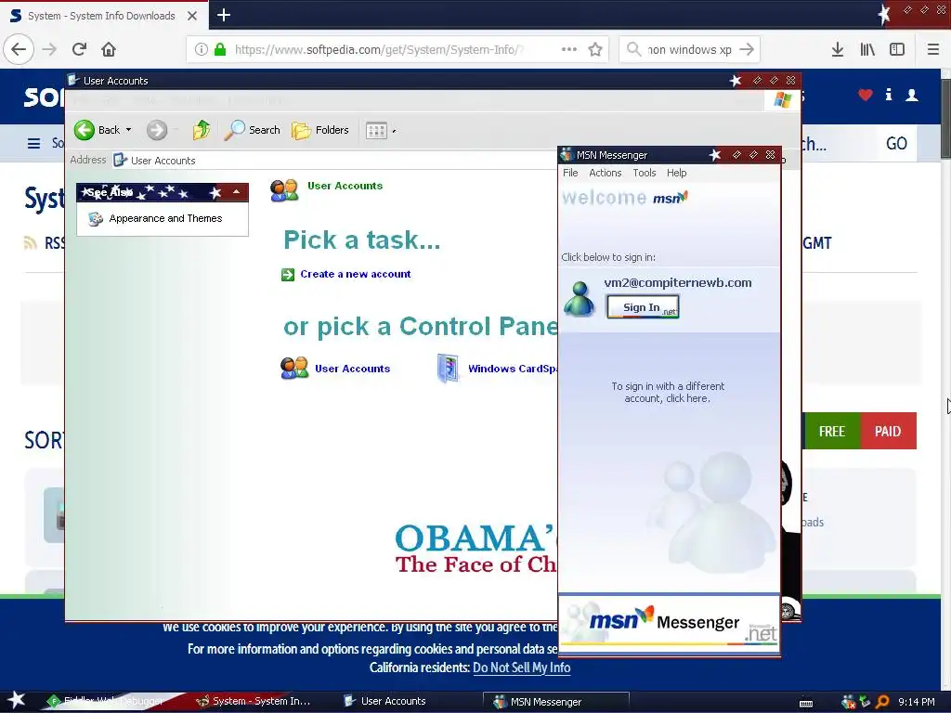Image resolution: width=951 pixels, height=713 pixels.
Task: Open the Views dropdown button
Action: point(380,130)
